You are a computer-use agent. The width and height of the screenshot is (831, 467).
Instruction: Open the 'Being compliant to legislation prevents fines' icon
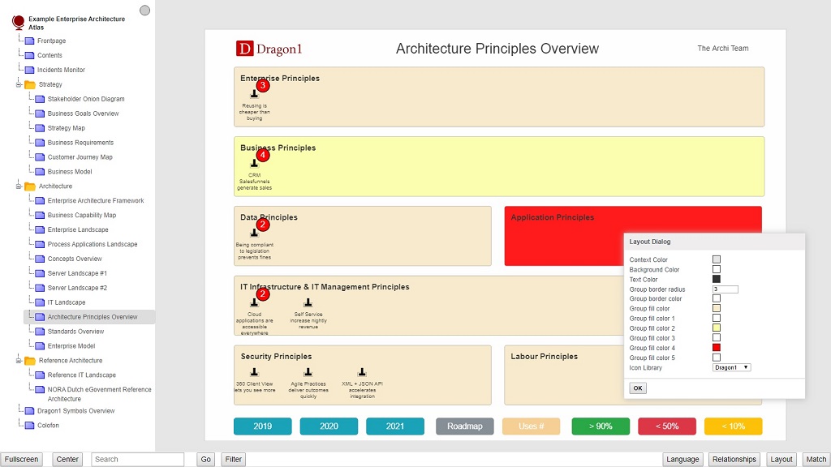click(255, 234)
